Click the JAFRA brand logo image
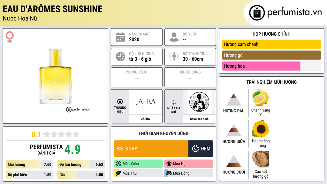The width and height of the screenshot is (327, 184). [x=145, y=102]
